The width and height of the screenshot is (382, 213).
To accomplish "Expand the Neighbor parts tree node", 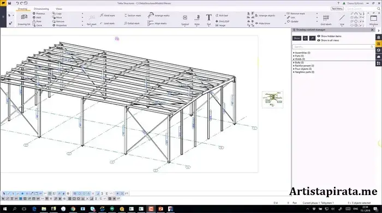I will [x=294, y=72].
